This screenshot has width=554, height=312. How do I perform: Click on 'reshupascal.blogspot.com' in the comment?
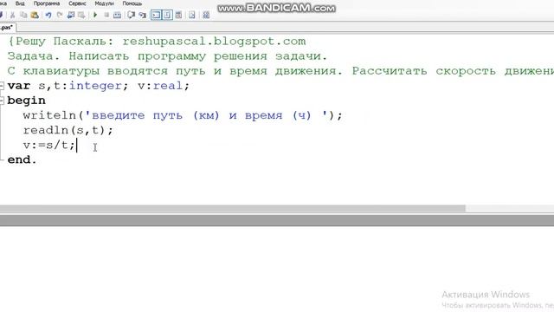pos(214,42)
